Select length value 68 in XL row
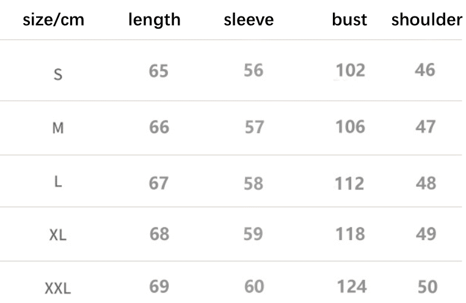 159,234
